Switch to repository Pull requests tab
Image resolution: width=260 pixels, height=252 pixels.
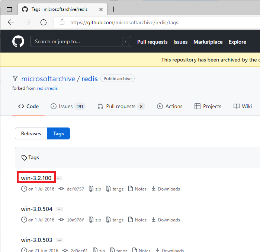[x=121, y=106]
